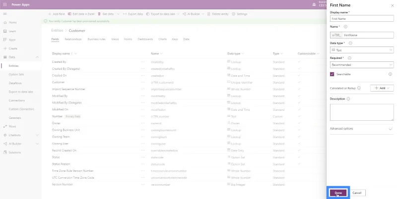The width and height of the screenshot is (397, 199).
Task: Click the Description info icon
Action: pos(348,99)
